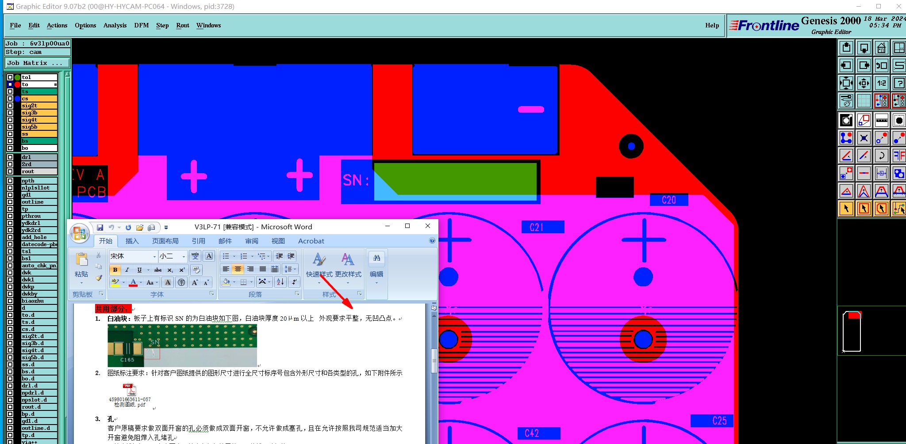Image resolution: width=906 pixels, height=444 pixels.
Task: Expand 字体 font group dialog launcher
Action: [211, 294]
